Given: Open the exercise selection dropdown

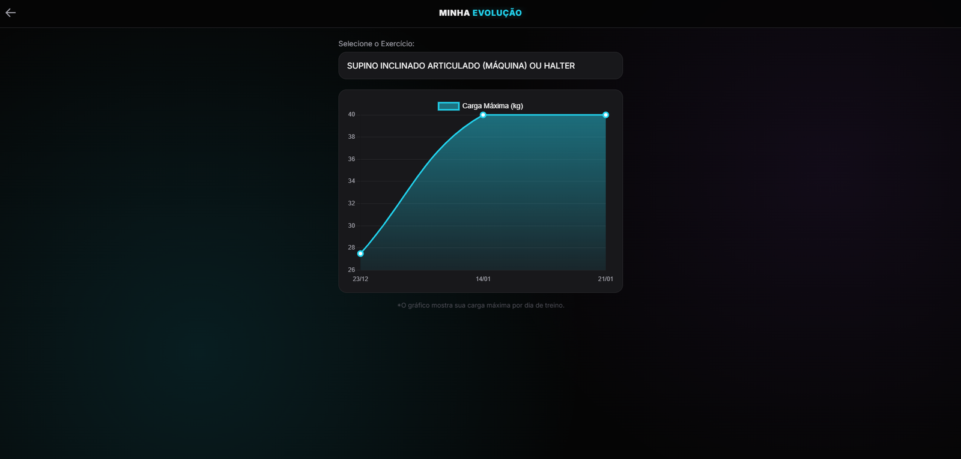Looking at the screenshot, I should (x=480, y=65).
